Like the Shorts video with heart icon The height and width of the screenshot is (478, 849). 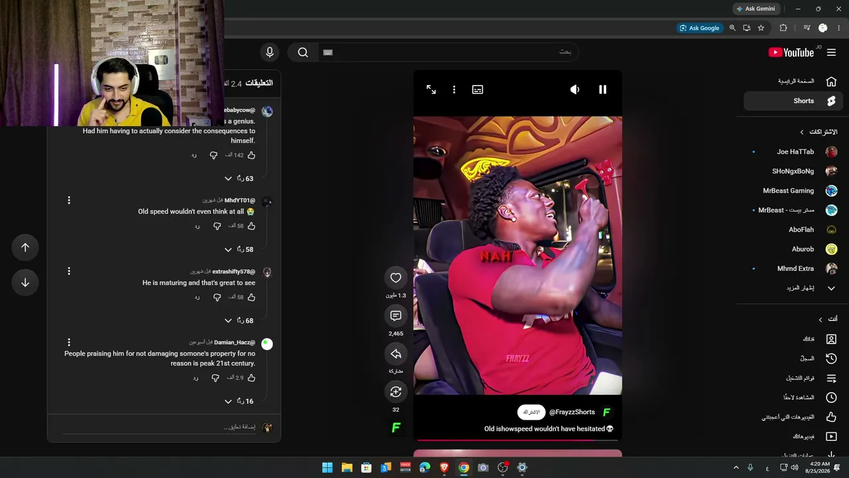click(x=396, y=278)
